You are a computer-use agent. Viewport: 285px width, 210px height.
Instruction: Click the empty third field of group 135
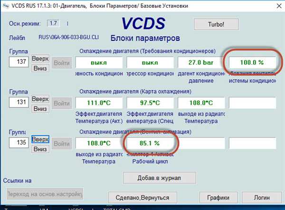[x=201, y=143]
